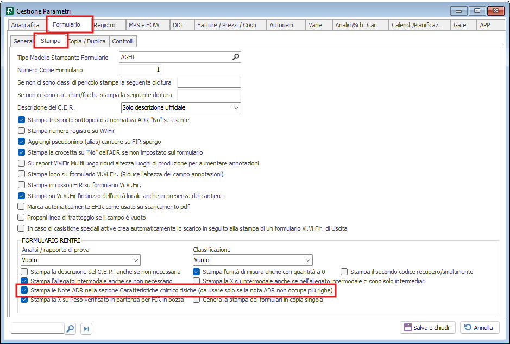This screenshot has width=510, height=344.
Task: Uncheck Aggiungi pseudonimo cantiere su FIR spurgo
Action: [x=22, y=142]
